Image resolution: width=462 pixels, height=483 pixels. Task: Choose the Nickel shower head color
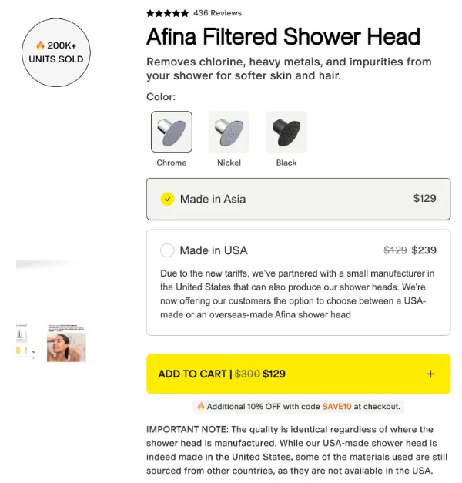[229, 132]
